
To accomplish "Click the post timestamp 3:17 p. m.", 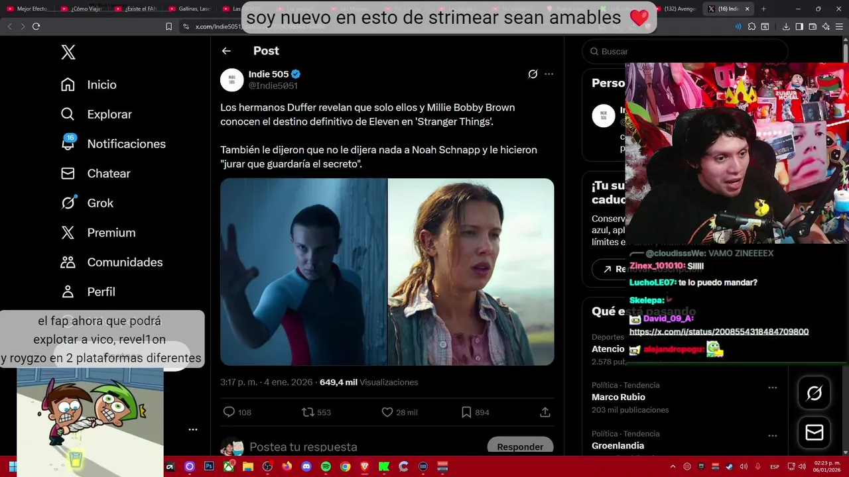I will pyautogui.click(x=266, y=382).
